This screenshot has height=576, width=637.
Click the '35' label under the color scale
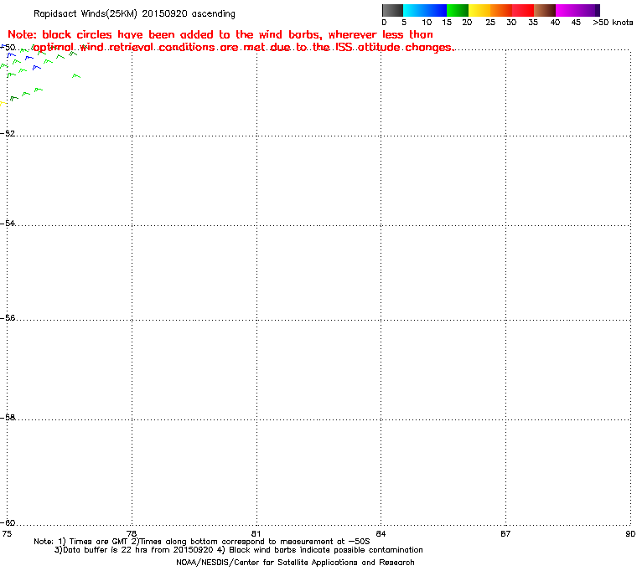533,23
